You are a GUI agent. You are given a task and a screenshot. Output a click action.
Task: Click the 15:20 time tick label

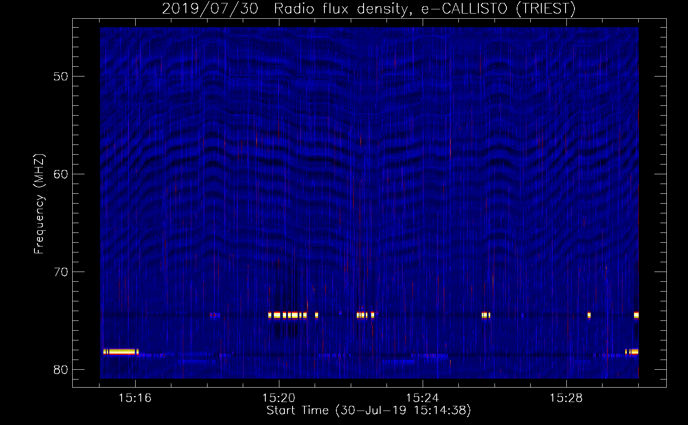click(x=279, y=398)
